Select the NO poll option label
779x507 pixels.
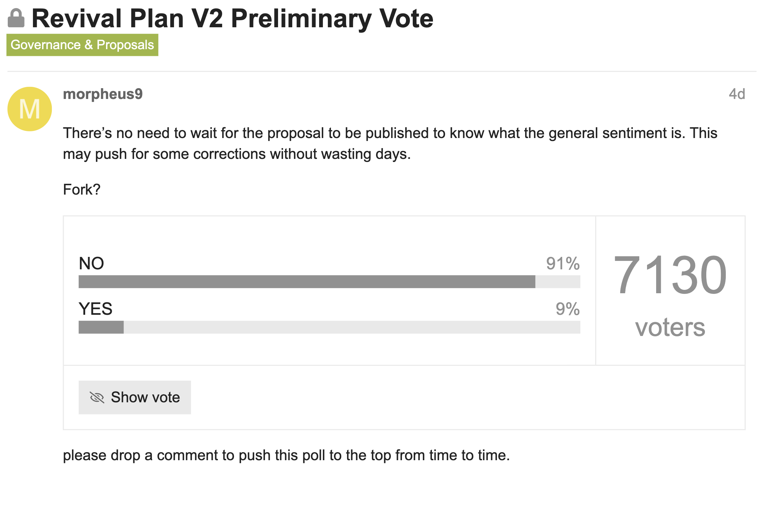(x=91, y=263)
